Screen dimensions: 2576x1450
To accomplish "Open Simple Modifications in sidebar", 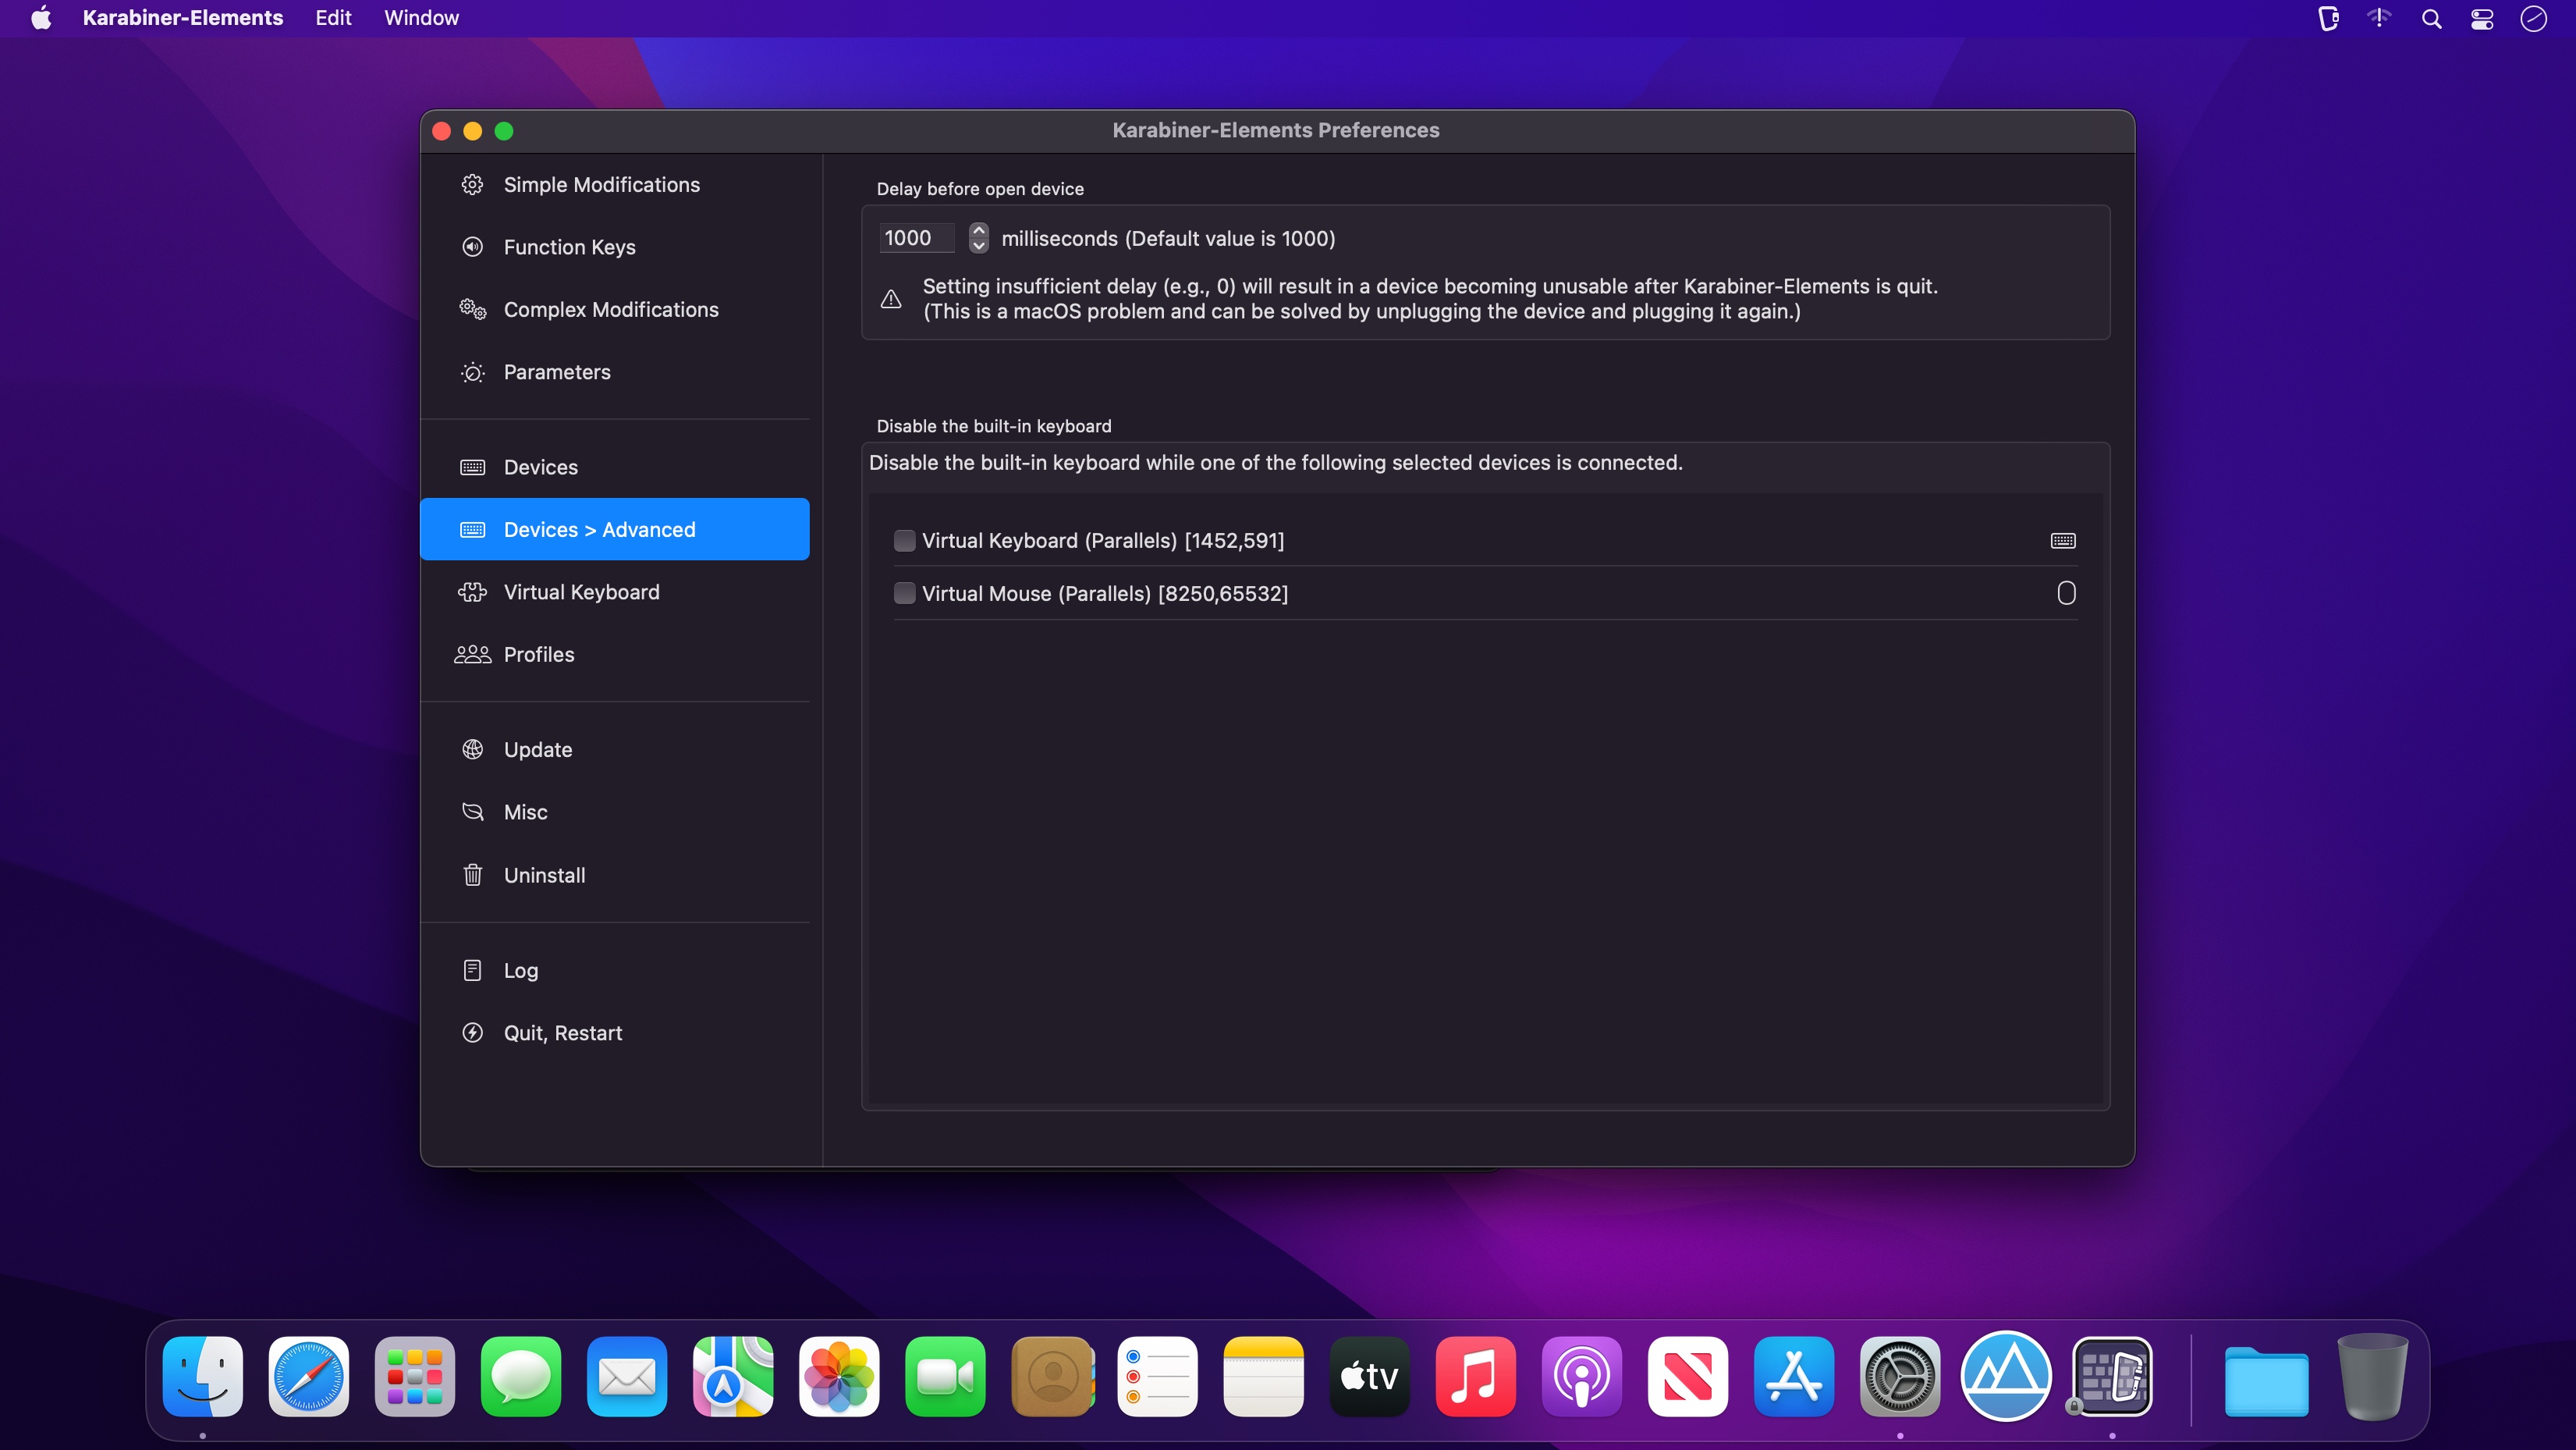I will point(614,185).
